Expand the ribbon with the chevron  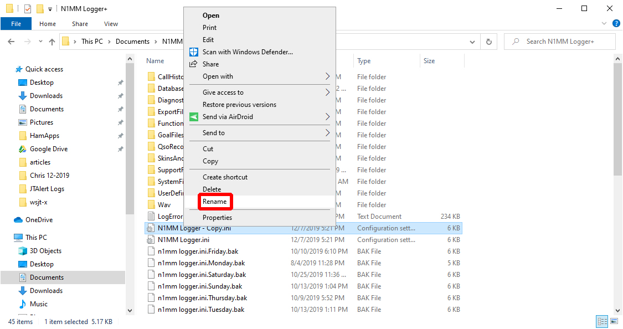[604, 23]
